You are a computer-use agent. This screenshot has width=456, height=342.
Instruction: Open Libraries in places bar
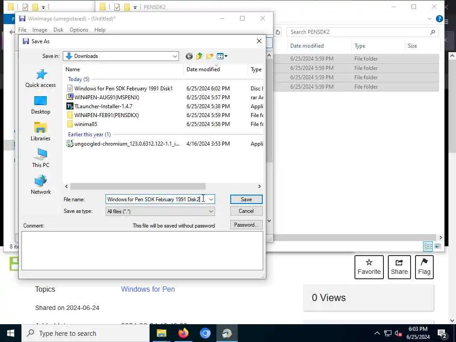41,132
